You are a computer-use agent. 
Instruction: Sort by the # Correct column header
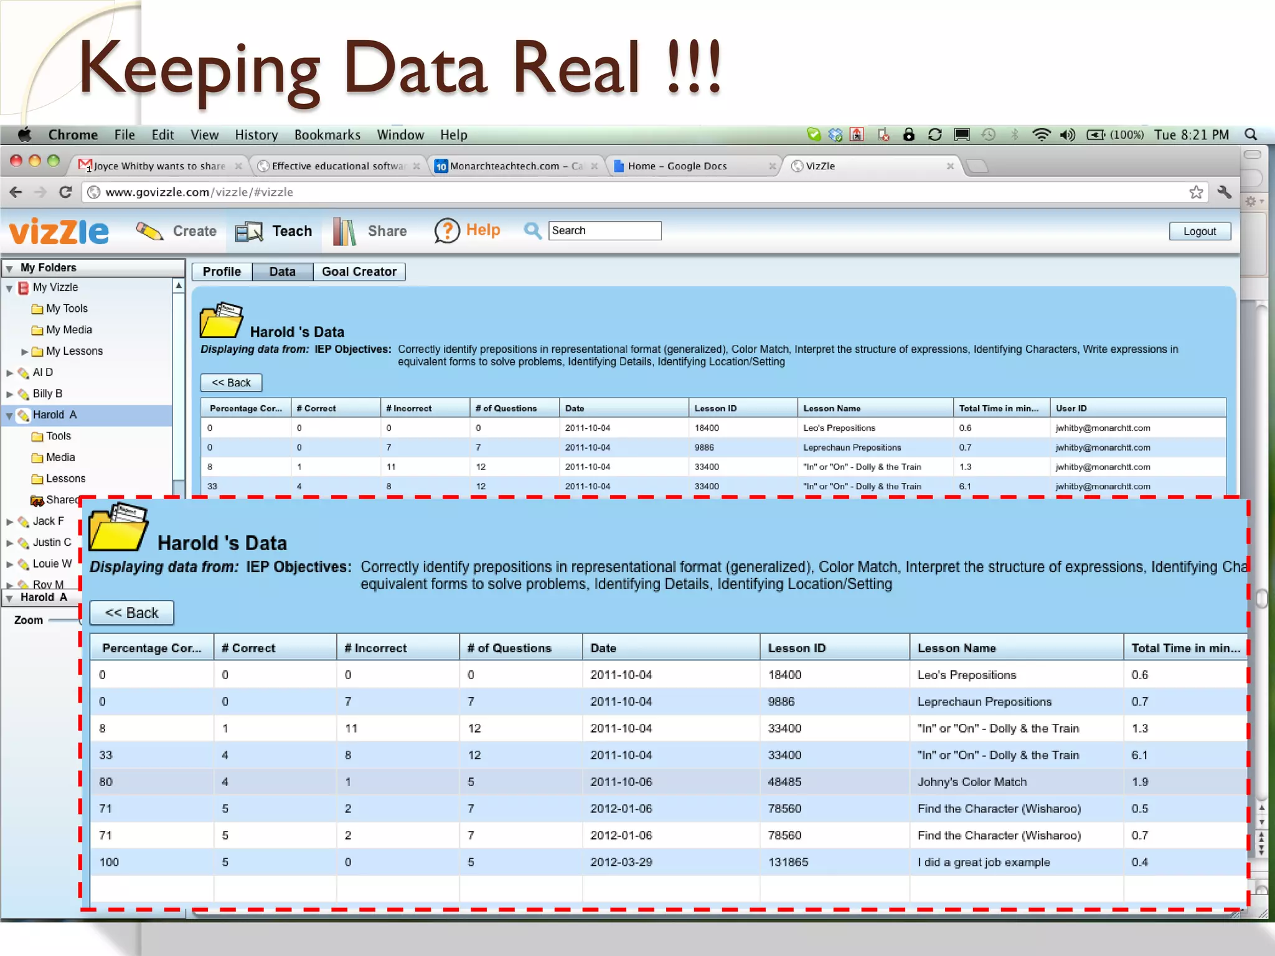[x=336, y=408]
